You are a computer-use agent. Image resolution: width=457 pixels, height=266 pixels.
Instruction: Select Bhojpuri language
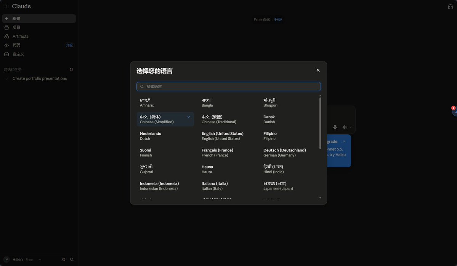click(289, 102)
